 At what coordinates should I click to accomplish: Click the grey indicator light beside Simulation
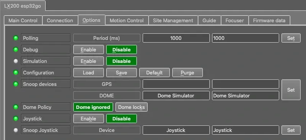(16, 61)
